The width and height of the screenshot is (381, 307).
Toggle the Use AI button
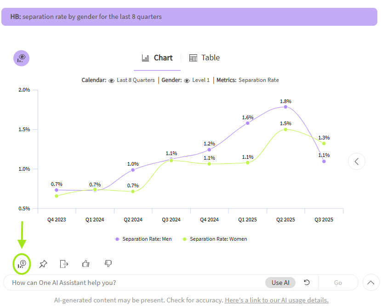tap(280, 283)
